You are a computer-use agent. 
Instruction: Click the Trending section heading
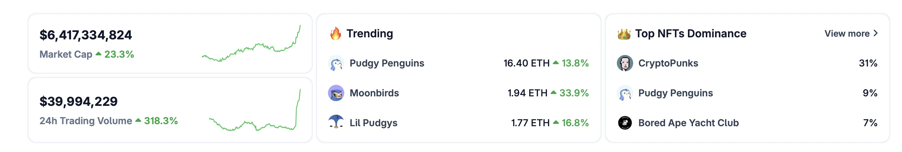pyautogui.click(x=369, y=34)
